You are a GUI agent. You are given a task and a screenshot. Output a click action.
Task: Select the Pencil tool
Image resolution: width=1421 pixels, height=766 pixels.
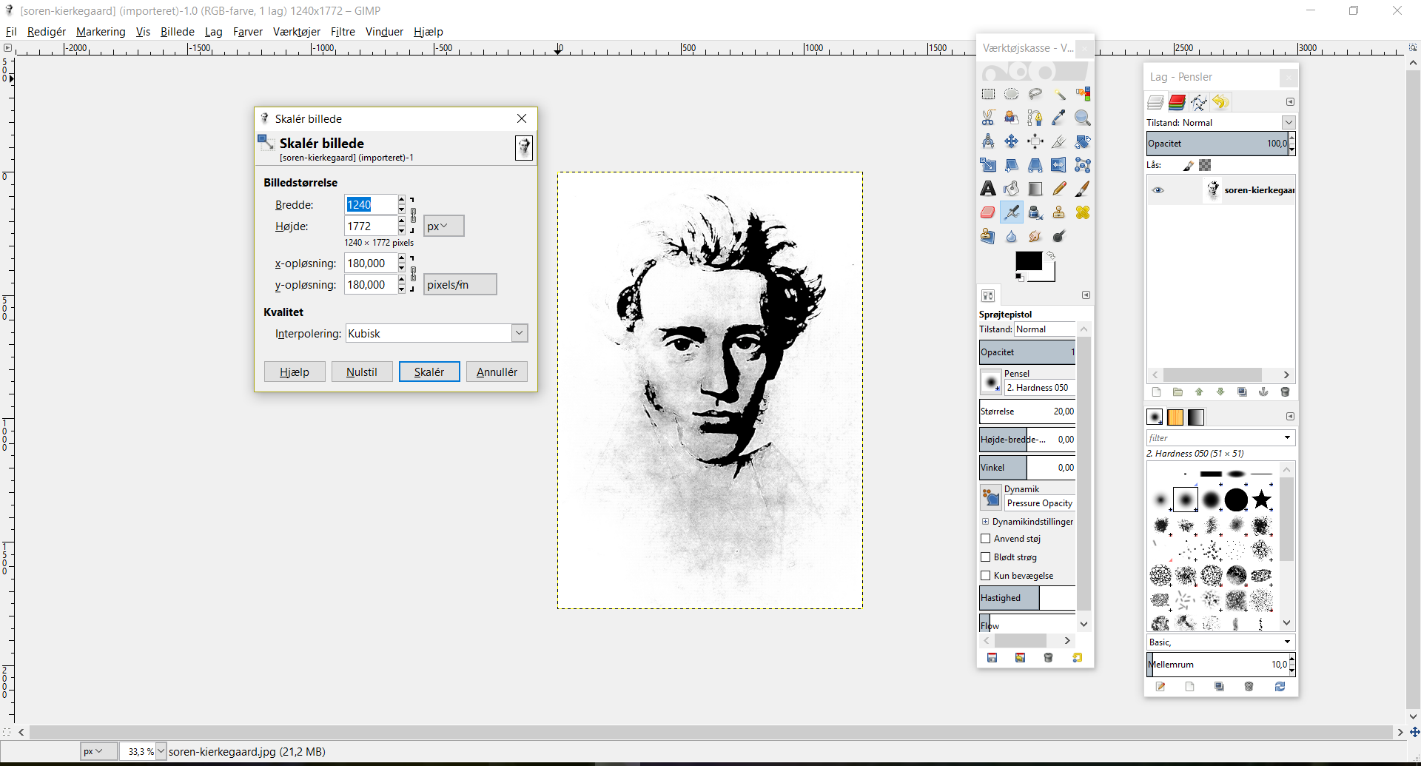[x=1059, y=189]
